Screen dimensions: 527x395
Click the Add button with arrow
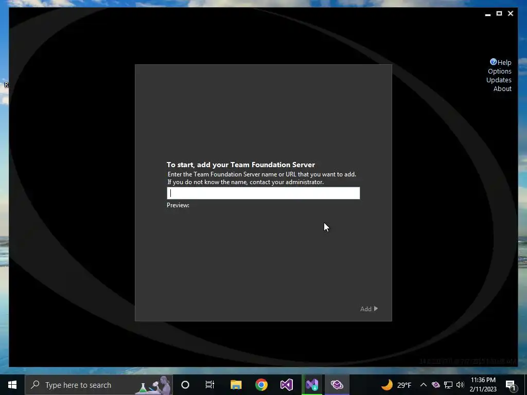point(369,309)
